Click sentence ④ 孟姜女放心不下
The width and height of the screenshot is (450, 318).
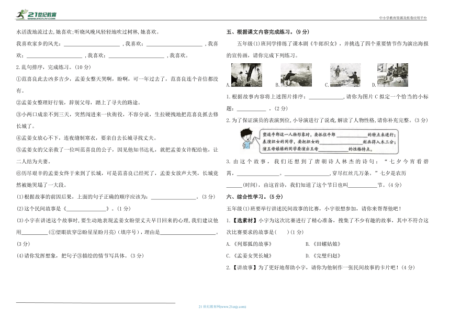tap(87, 138)
